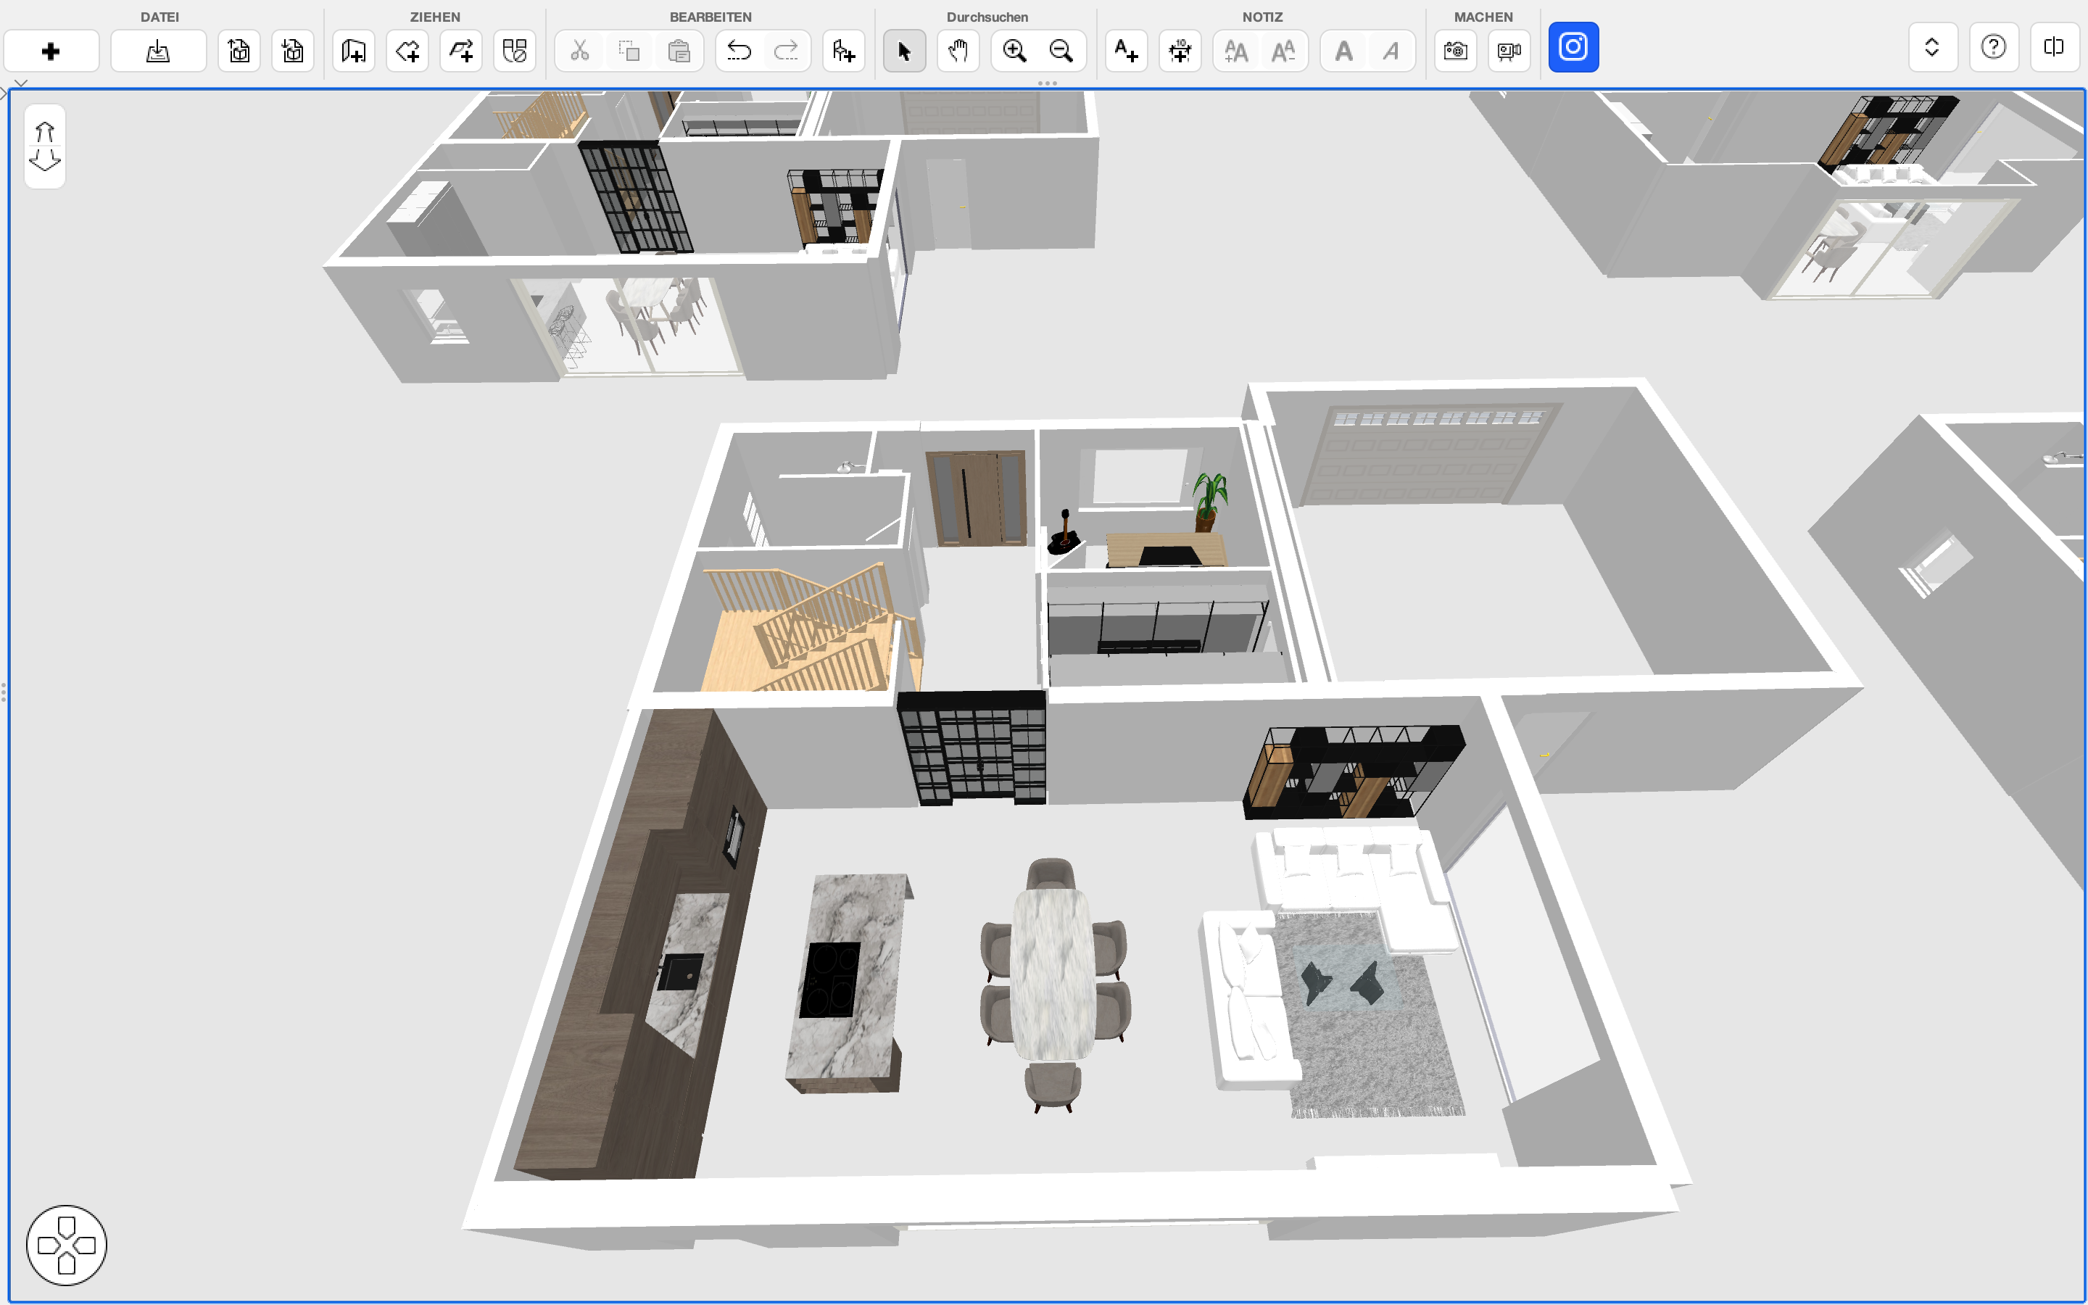Click the add dimension line tool
The image size is (2088, 1305).
click(x=1180, y=51)
